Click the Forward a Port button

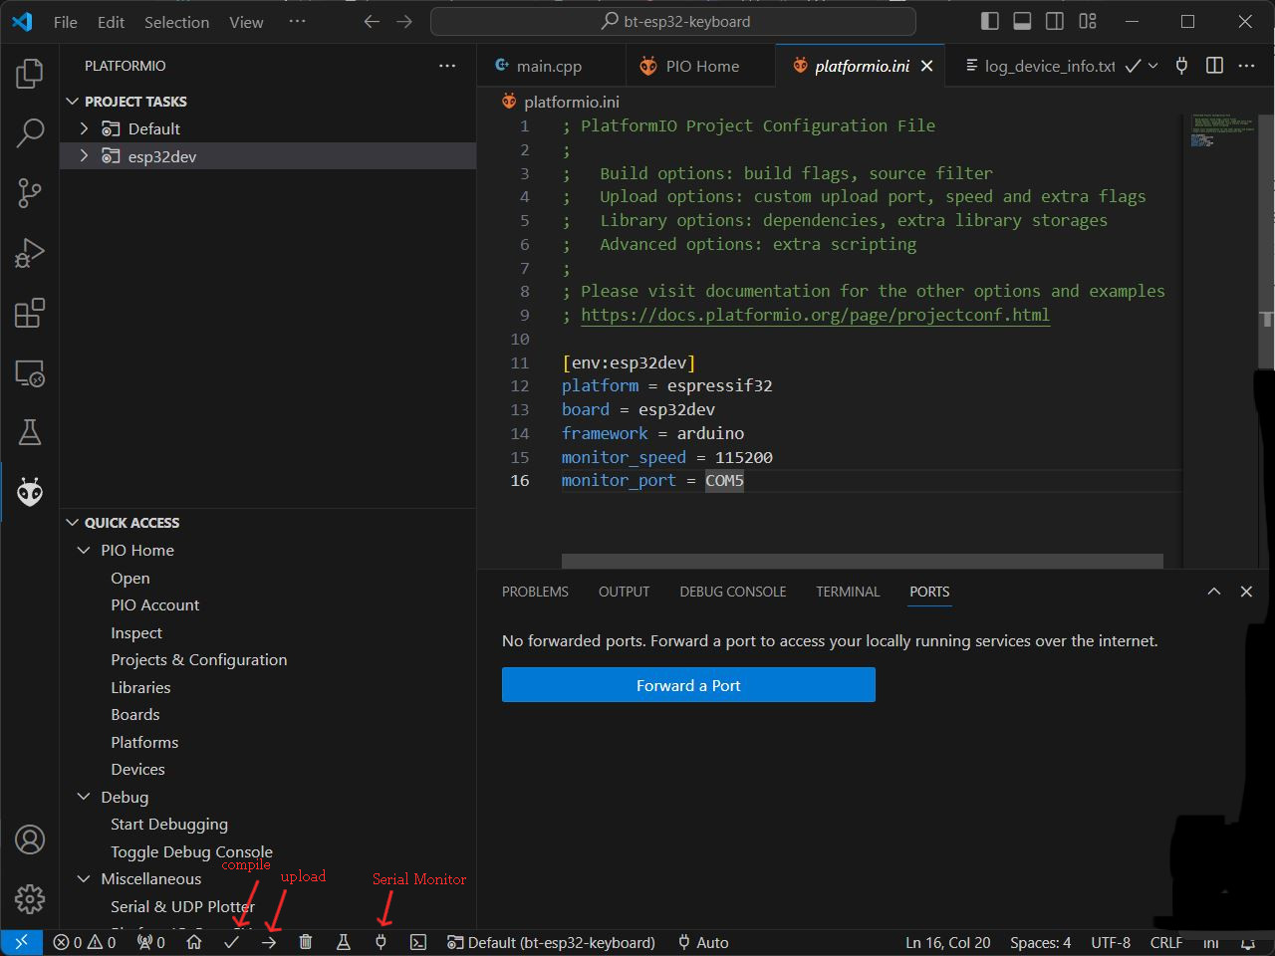click(x=688, y=685)
